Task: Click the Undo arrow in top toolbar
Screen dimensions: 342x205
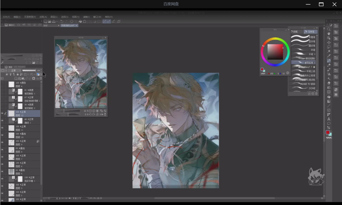Action: point(62,21)
